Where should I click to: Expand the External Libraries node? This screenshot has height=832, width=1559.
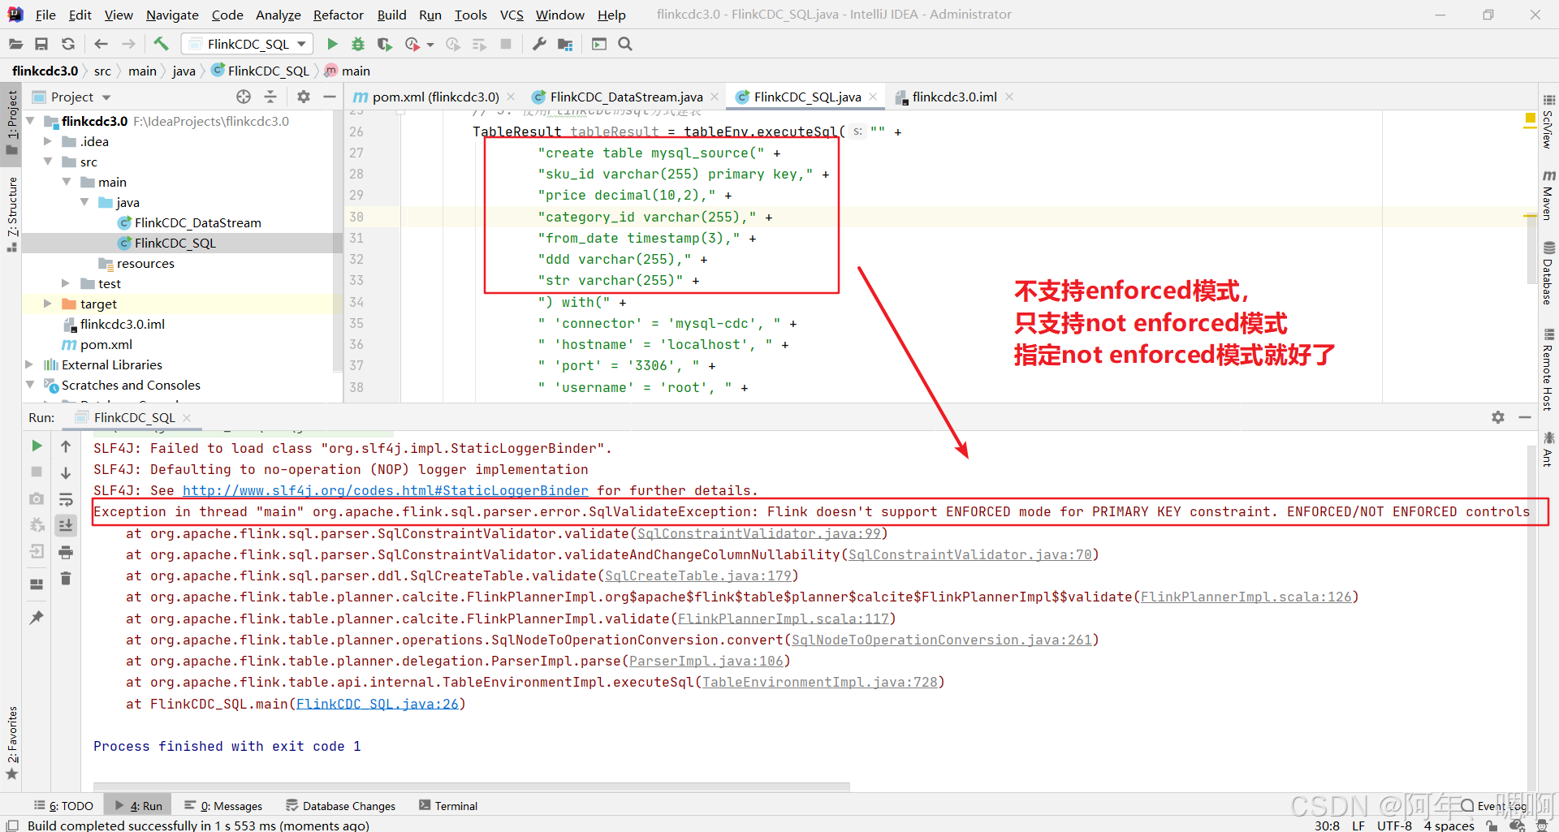click(31, 364)
